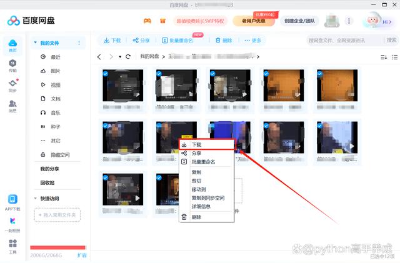Click the 超值续费 SVIP特权 promo button
Image resolution: width=400 pixels, height=263 pixels.
pyautogui.click(x=200, y=21)
